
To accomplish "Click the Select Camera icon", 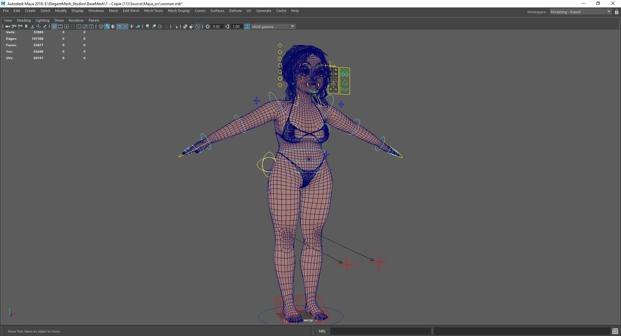I will 7,26.
